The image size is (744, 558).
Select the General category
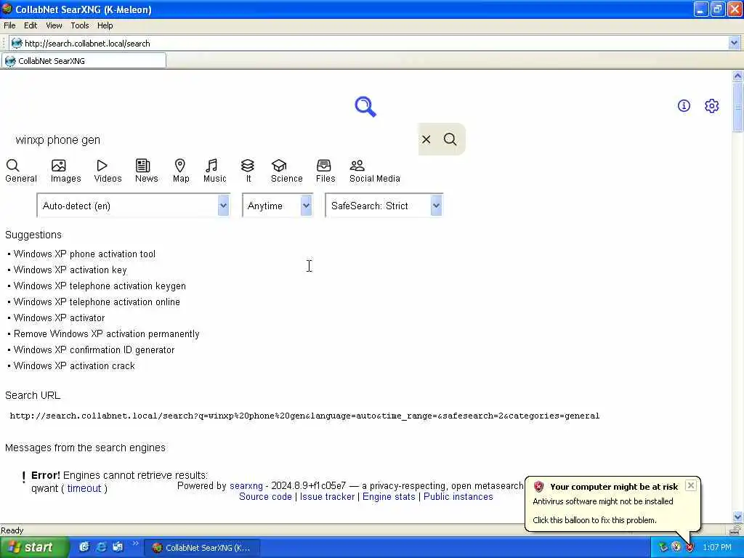tap(21, 171)
